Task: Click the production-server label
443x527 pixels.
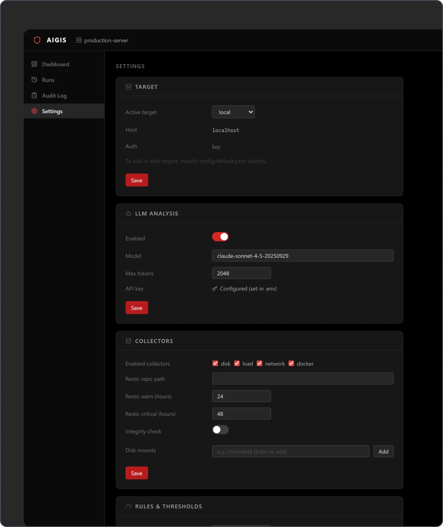Action: coord(106,40)
